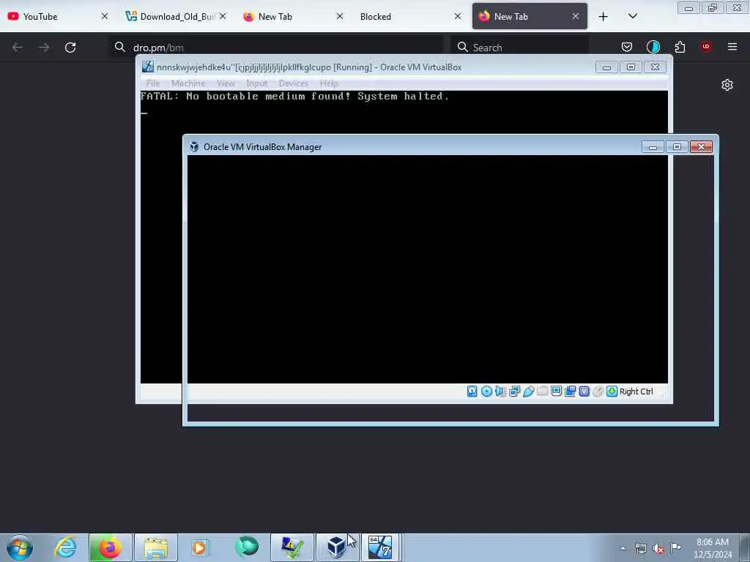Click the Firefox taskbar button
The width and height of the screenshot is (750, 562).
point(110,547)
